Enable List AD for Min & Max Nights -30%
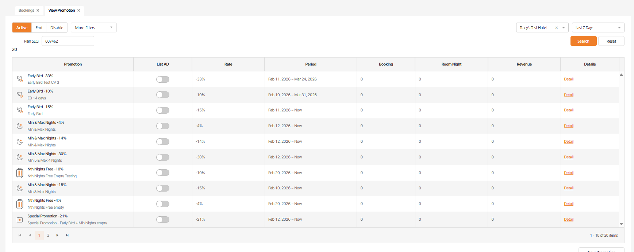Viewport: 634px width, 252px height. click(x=163, y=157)
